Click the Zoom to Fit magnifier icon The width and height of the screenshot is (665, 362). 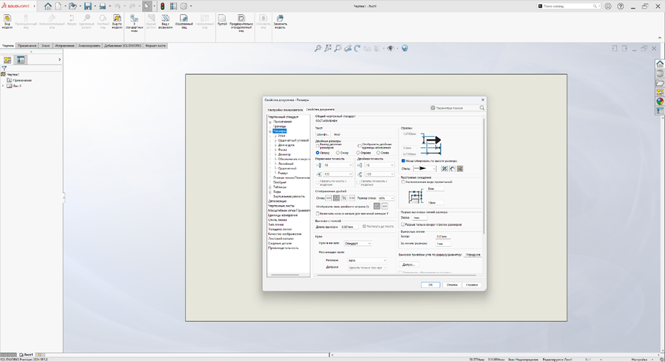coord(317,48)
